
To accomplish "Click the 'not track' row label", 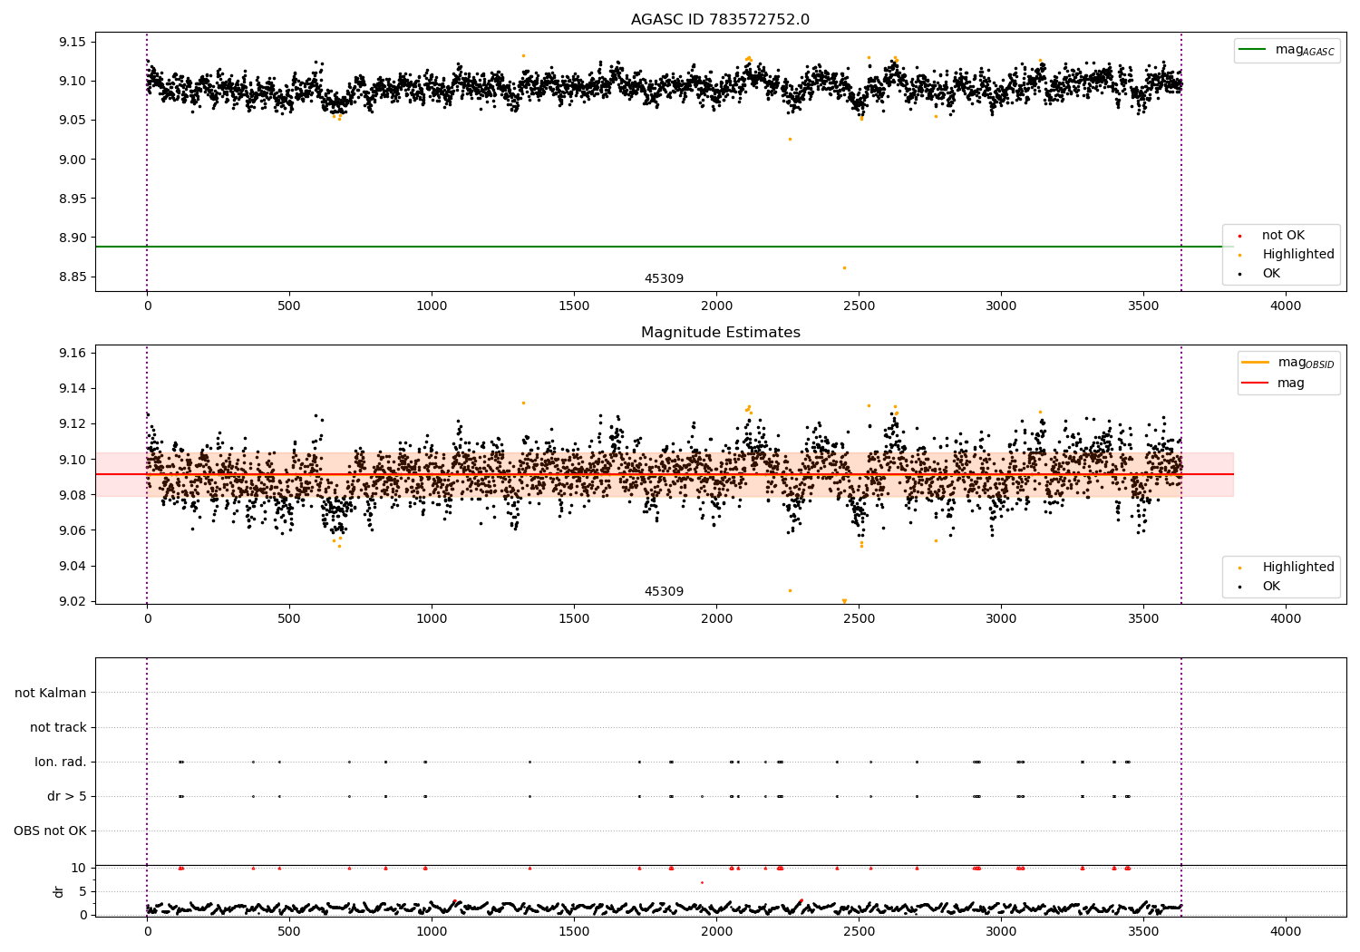I will [x=58, y=728].
